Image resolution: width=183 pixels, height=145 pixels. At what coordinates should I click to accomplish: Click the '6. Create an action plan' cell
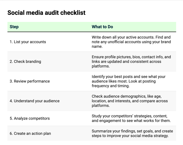(x=30, y=133)
